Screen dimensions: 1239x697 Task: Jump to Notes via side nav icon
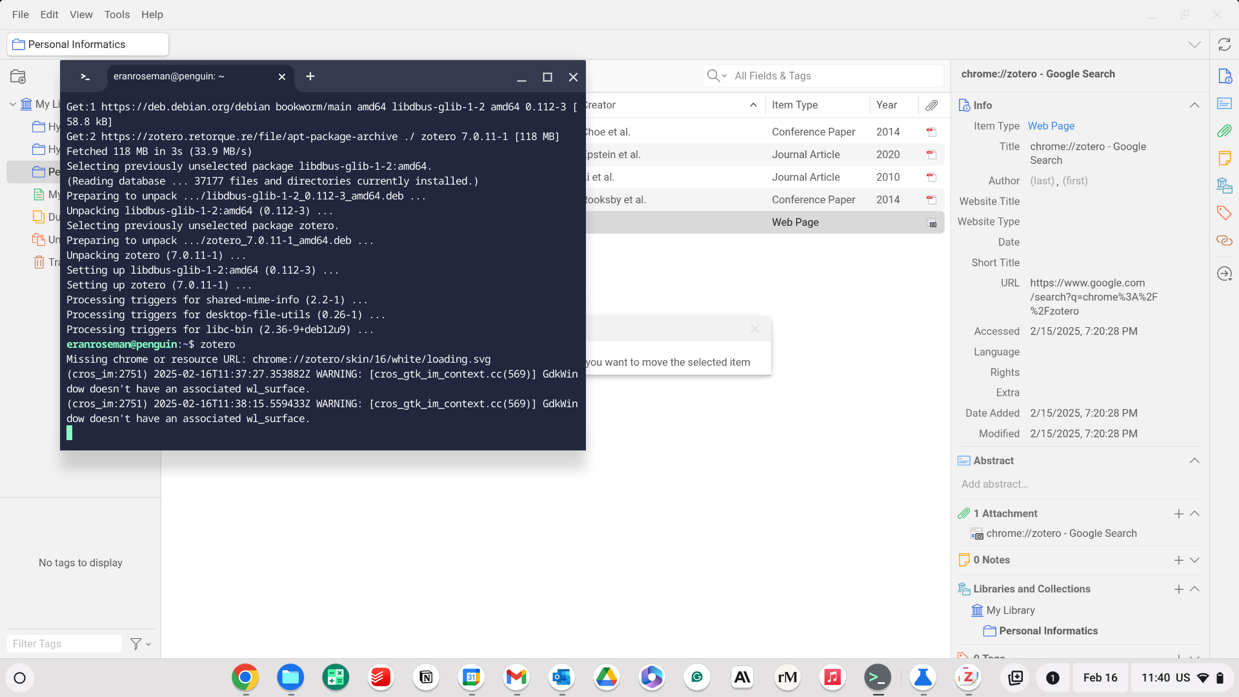click(1224, 158)
